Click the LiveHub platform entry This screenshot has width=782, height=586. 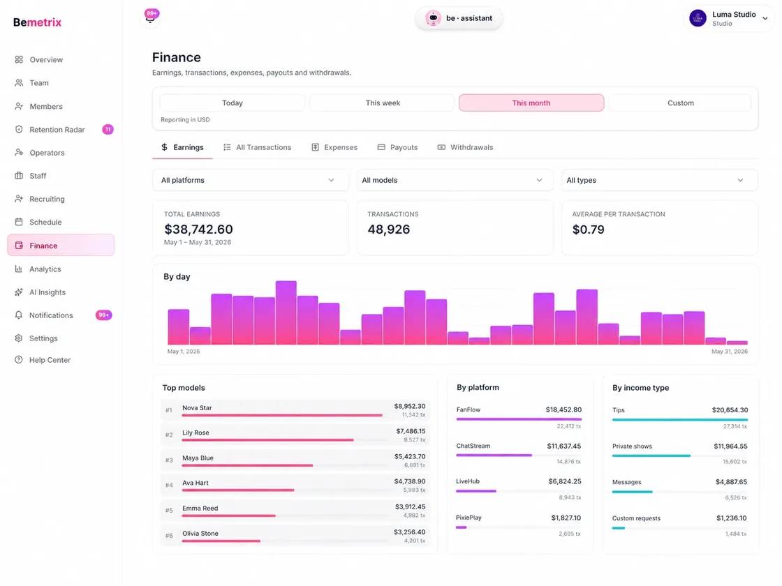point(519,489)
